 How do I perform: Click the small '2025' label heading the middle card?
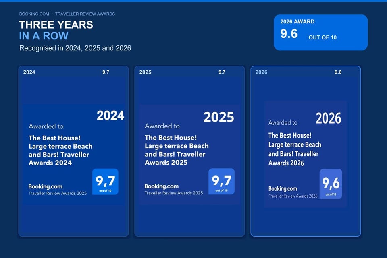146,72
